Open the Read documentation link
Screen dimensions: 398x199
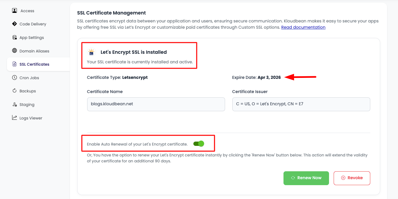pos(303,27)
